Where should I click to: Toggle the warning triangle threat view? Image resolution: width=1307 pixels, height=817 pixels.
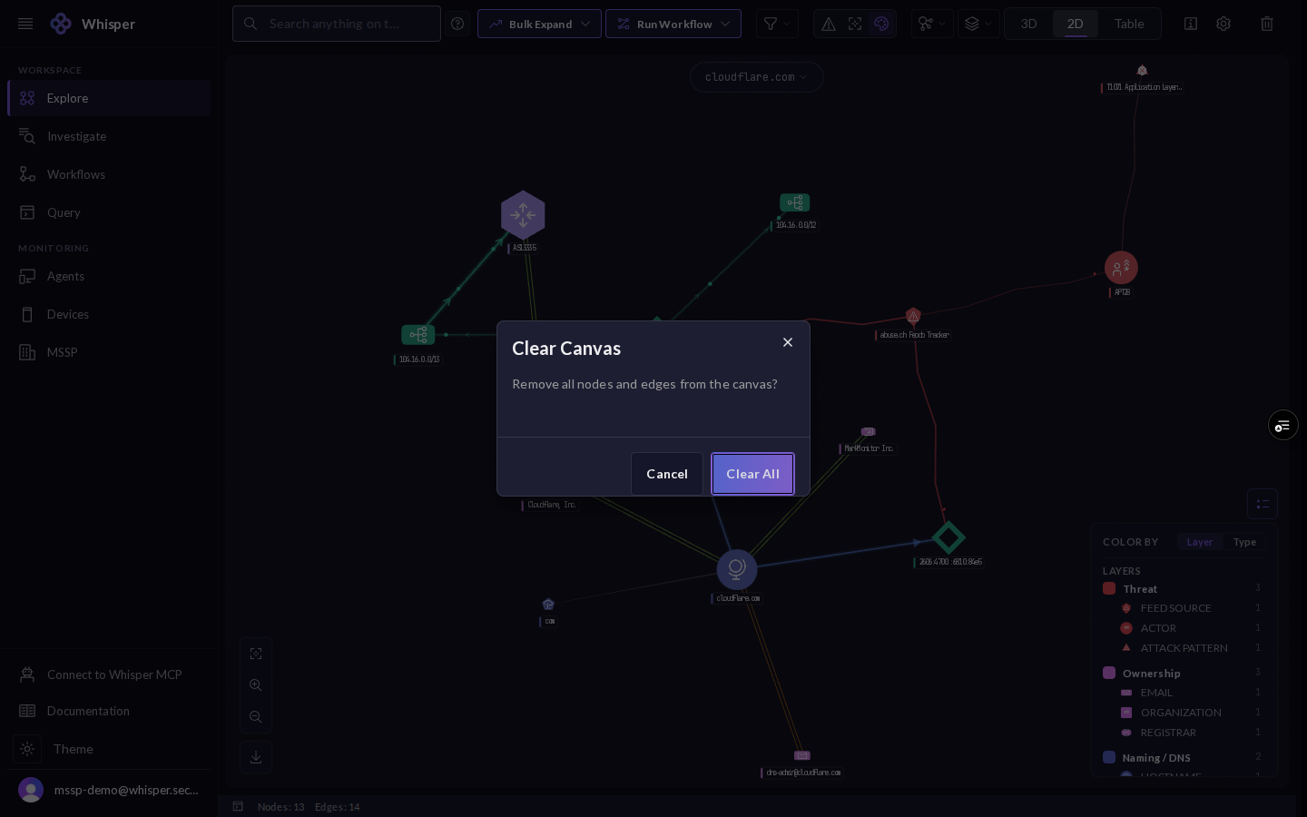click(829, 24)
